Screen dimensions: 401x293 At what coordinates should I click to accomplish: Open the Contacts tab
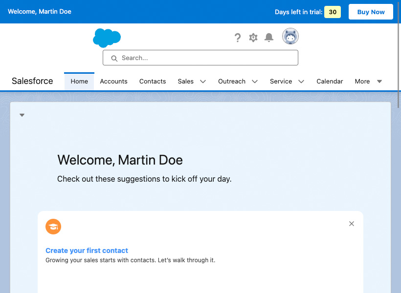pos(153,81)
